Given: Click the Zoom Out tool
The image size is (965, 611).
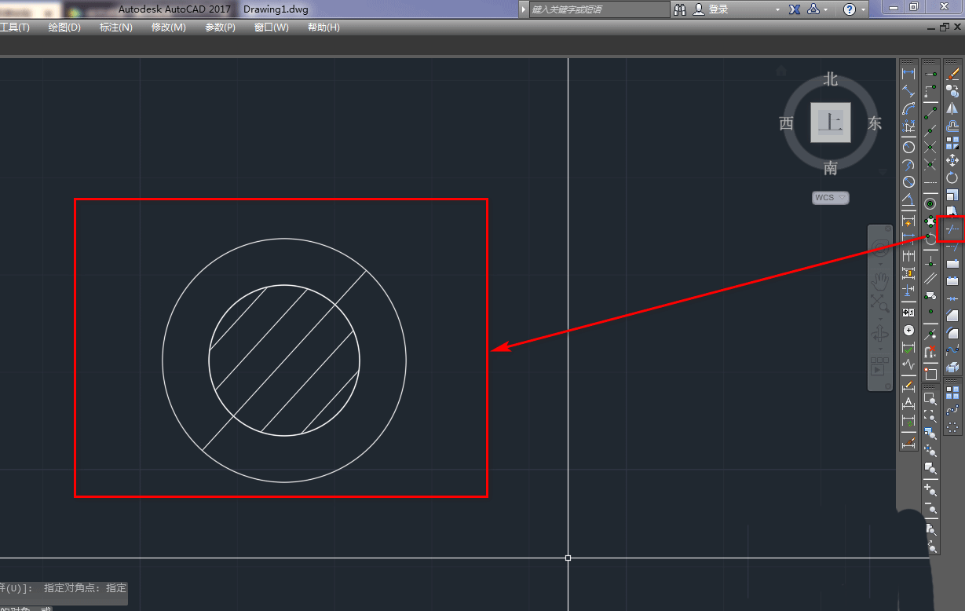Looking at the screenshot, I should point(930,508).
